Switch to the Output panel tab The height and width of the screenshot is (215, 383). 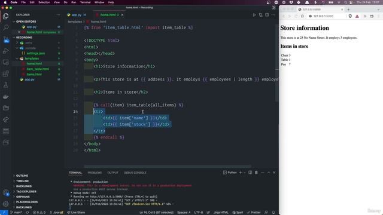coord(113,173)
